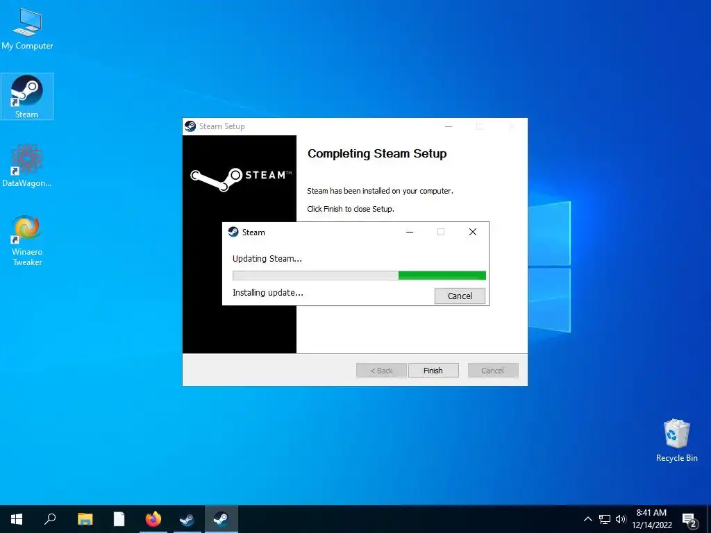
Task: Click the 'Installing update...' status text
Action: point(267,293)
